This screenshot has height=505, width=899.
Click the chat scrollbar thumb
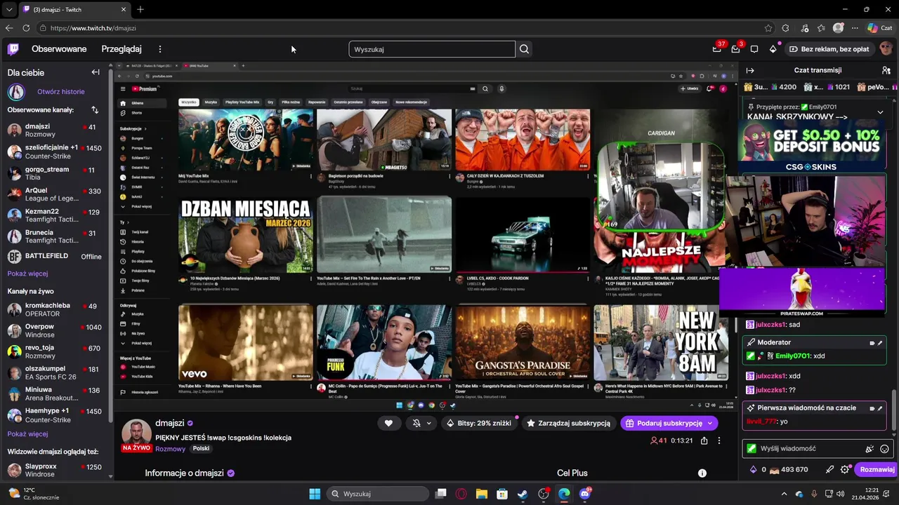[x=894, y=408]
